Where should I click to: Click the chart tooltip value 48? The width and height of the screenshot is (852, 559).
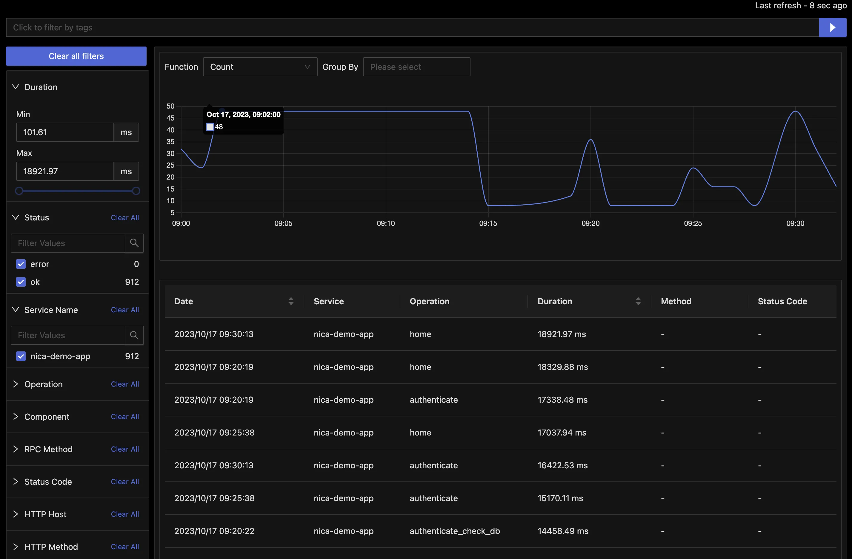(x=218, y=126)
